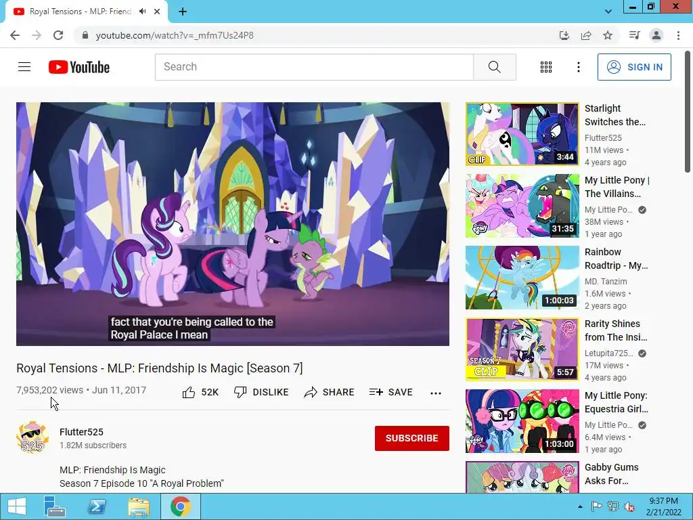Viewport: 693px width, 520px height.
Task: Click the browser forward arrow
Action: tap(37, 35)
